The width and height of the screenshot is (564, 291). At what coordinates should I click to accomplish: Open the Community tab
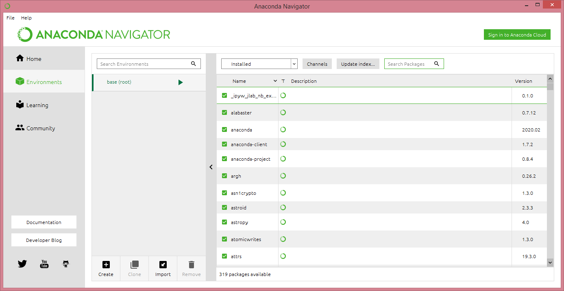(44, 128)
